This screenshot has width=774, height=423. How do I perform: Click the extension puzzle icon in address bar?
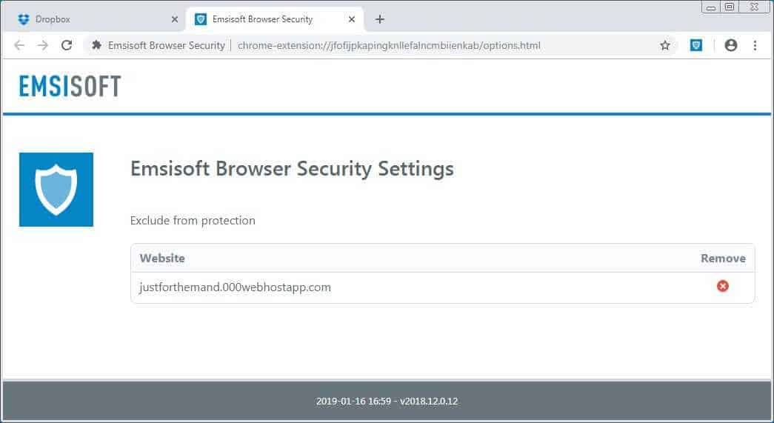(x=97, y=45)
